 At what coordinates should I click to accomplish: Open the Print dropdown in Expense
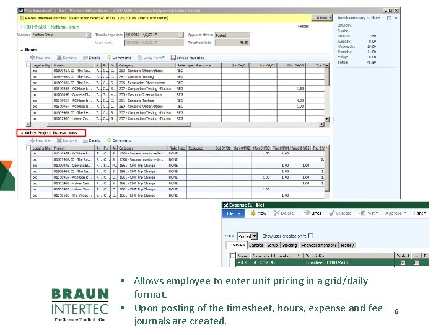click(420, 213)
